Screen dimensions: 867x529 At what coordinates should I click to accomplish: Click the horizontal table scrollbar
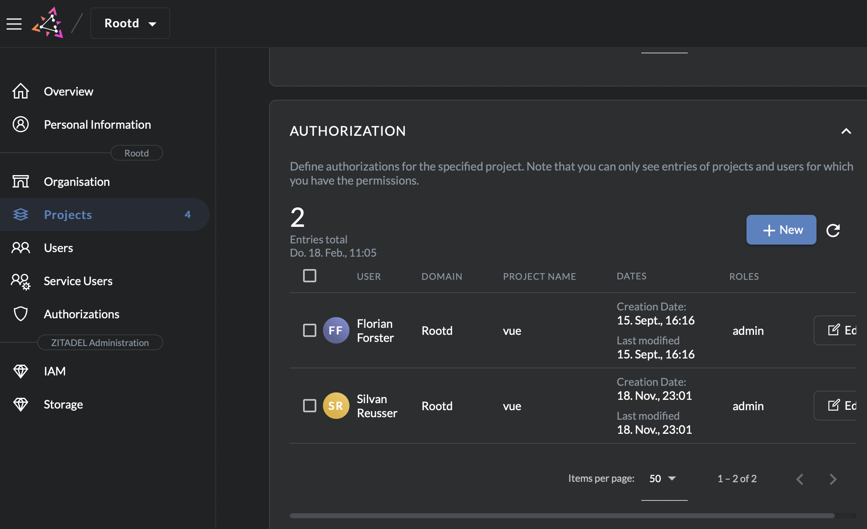pos(562,516)
